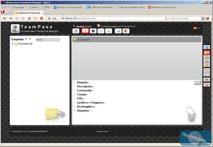Click the usuario [User] label
This screenshot has width=213, height=147.
click(84, 26)
